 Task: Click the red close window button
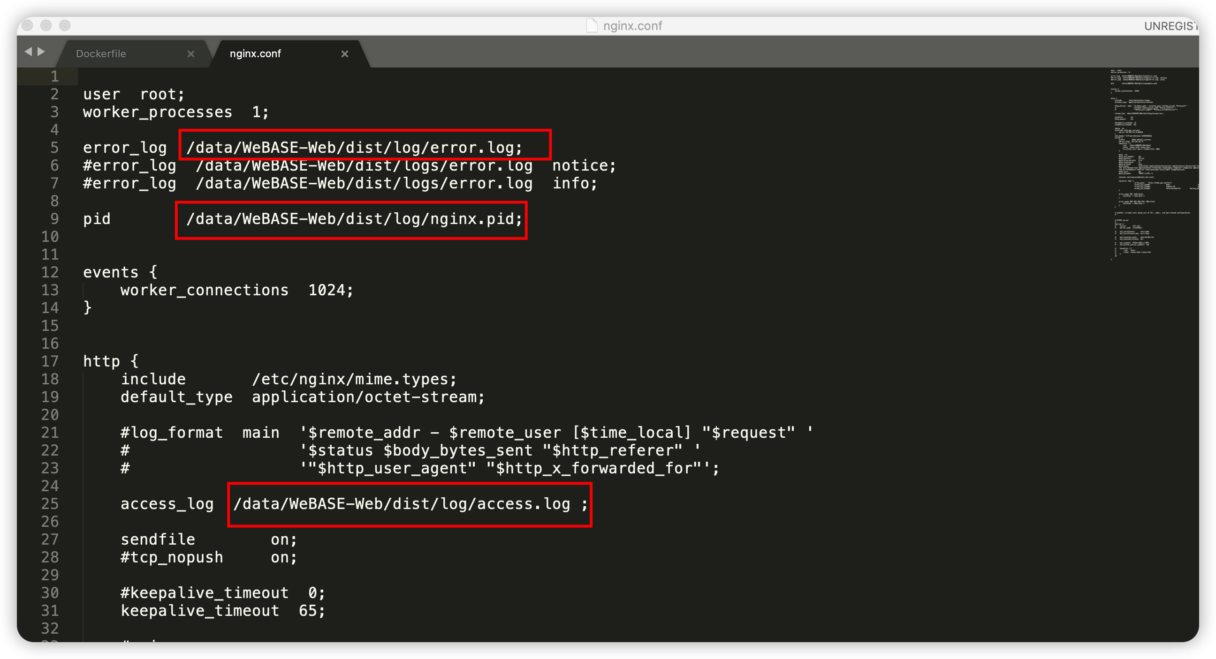tap(27, 25)
